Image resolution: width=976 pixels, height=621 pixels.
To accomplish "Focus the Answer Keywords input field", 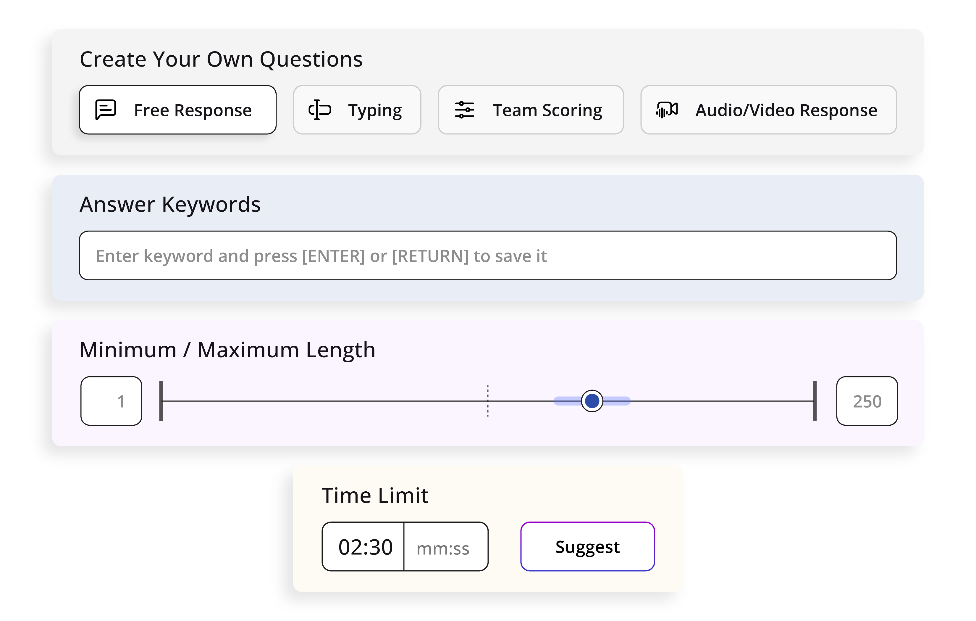I will tap(488, 255).
